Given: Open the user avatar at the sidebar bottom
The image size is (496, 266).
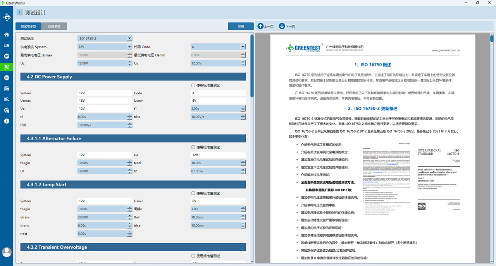Looking at the screenshot, I should pos(7,252).
